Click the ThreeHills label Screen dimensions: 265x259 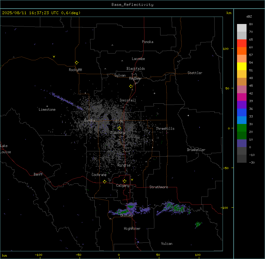tap(165, 129)
